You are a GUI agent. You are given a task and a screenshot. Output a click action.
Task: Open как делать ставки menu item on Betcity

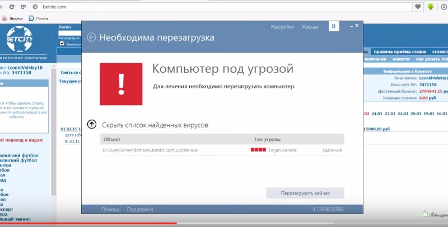(x=432, y=59)
